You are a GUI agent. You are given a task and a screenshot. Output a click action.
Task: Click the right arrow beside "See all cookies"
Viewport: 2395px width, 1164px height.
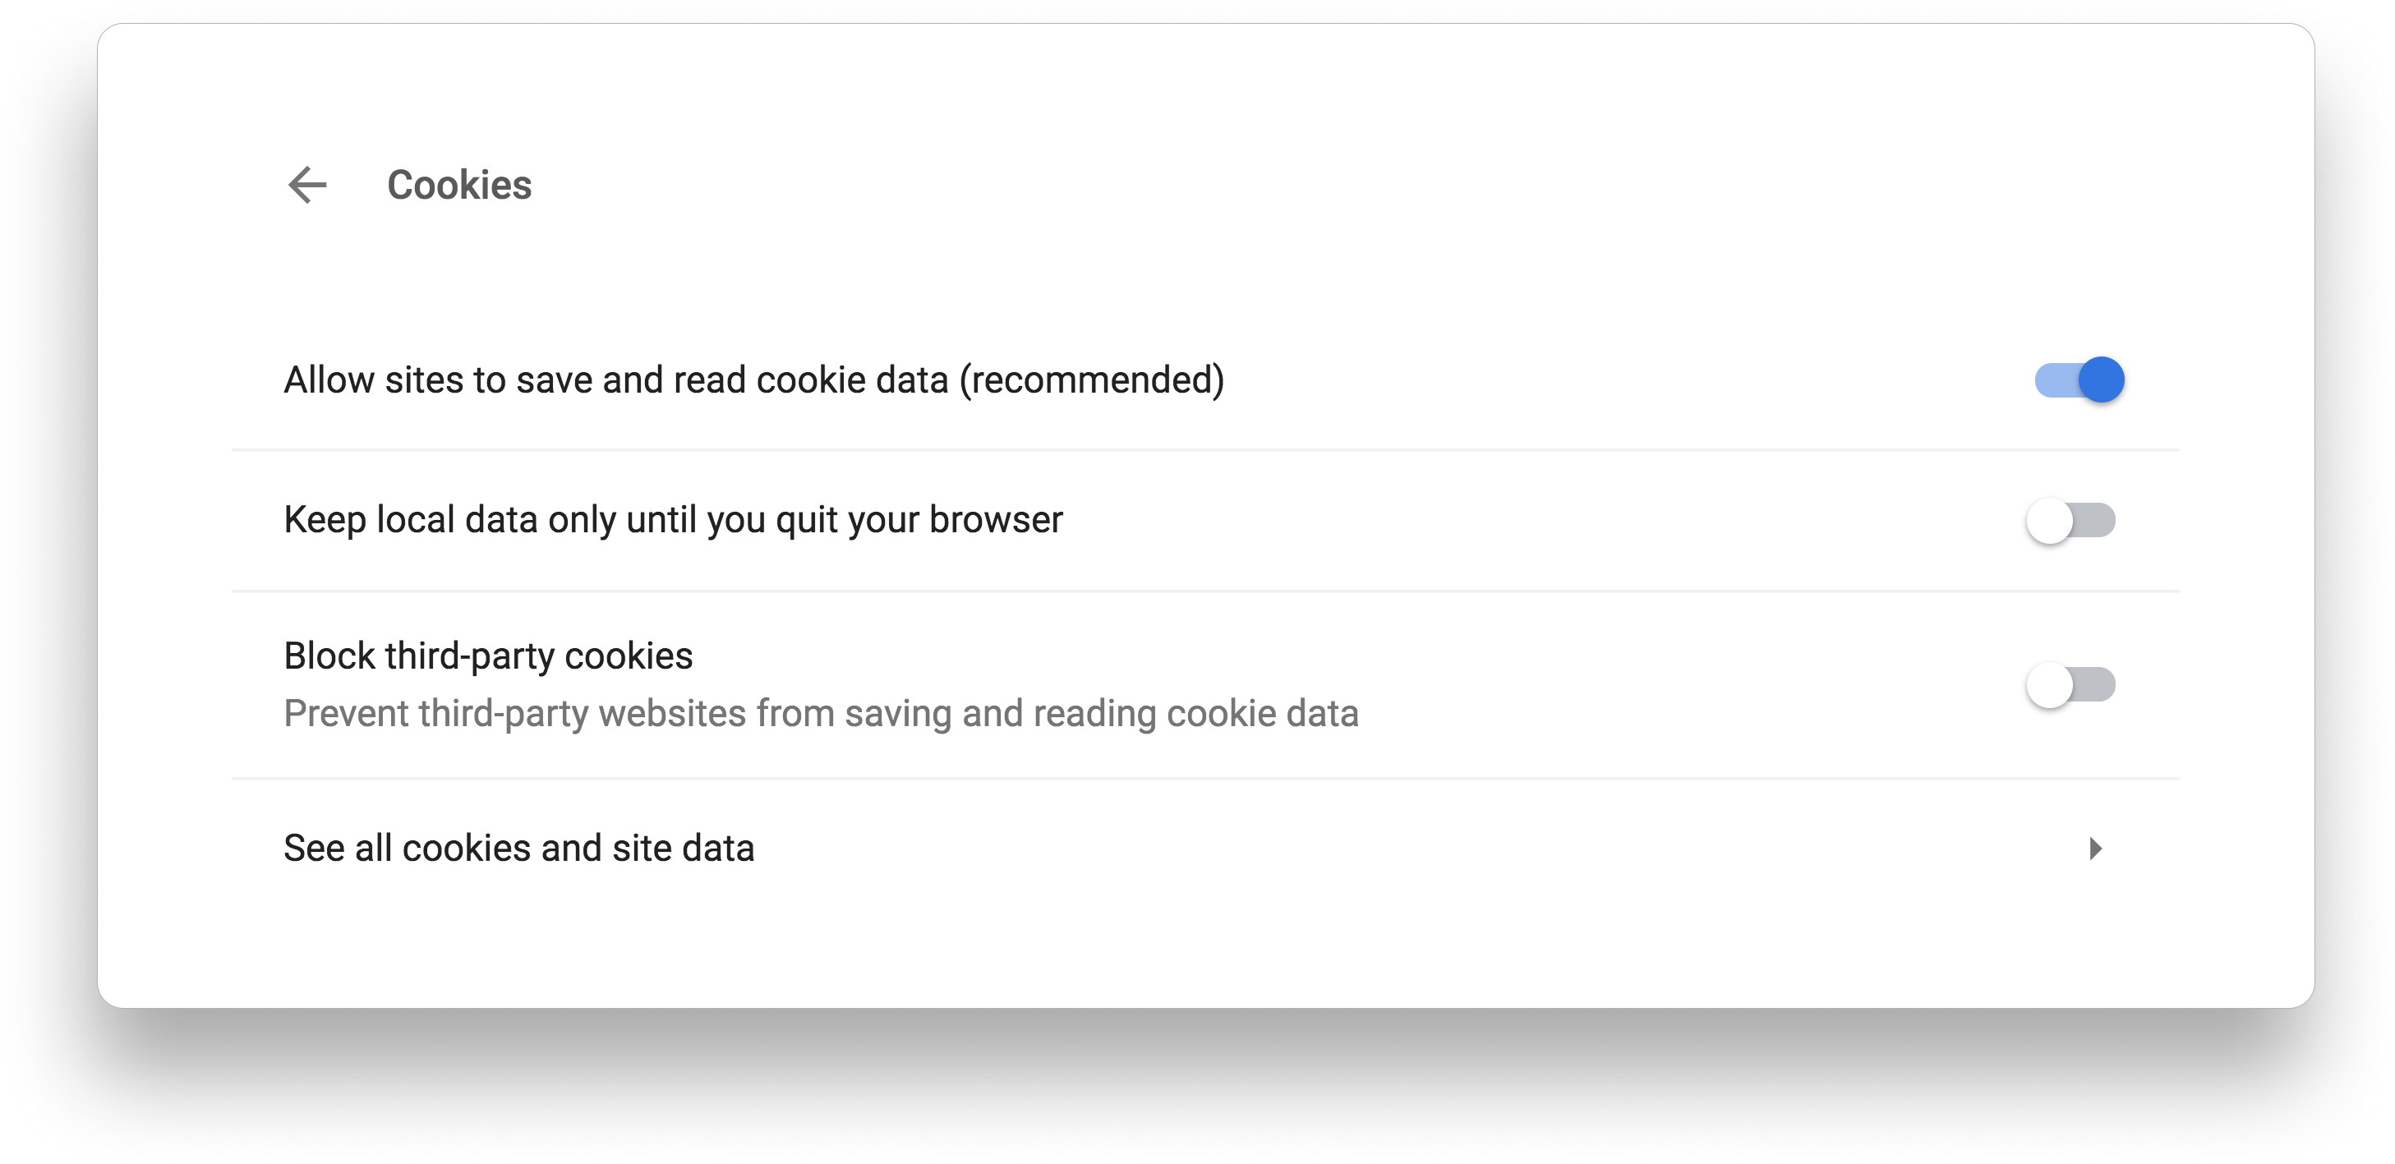pyautogui.click(x=2094, y=848)
